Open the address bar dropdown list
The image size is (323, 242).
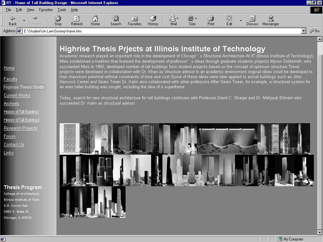[303, 31]
